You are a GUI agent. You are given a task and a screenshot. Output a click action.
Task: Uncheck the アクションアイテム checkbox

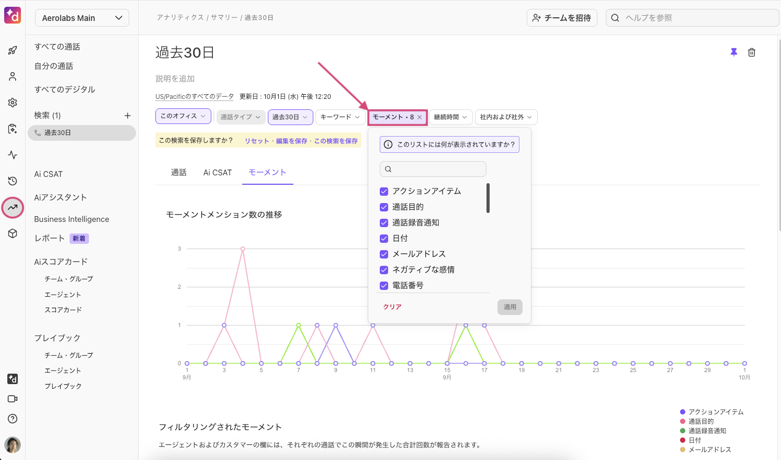(384, 192)
